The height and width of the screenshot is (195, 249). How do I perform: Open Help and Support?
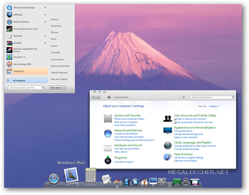pyautogui.click(x=59, y=79)
